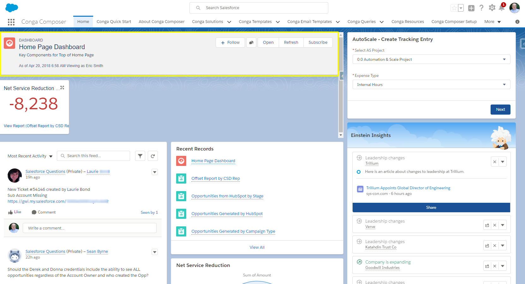Click the dashboard icon beside Home Page Dashboard

tap(9, 43)
